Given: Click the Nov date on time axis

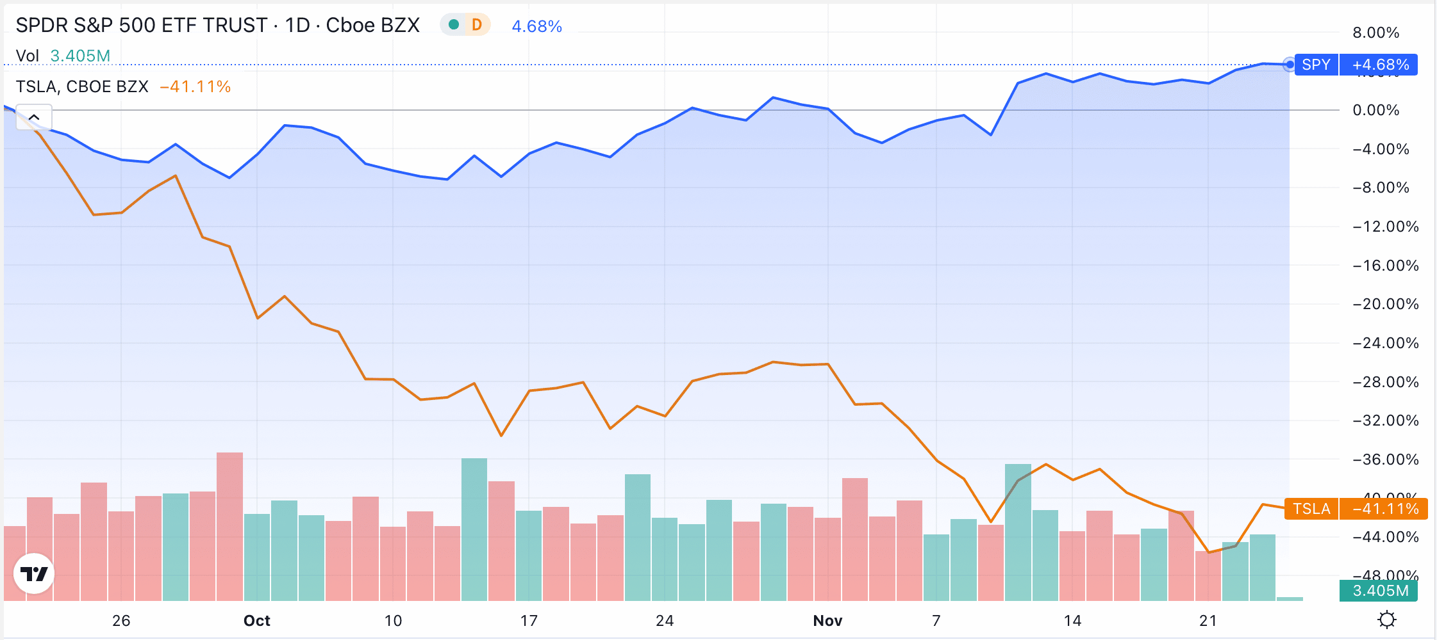Looking at the screenshot, I should 827,620.
